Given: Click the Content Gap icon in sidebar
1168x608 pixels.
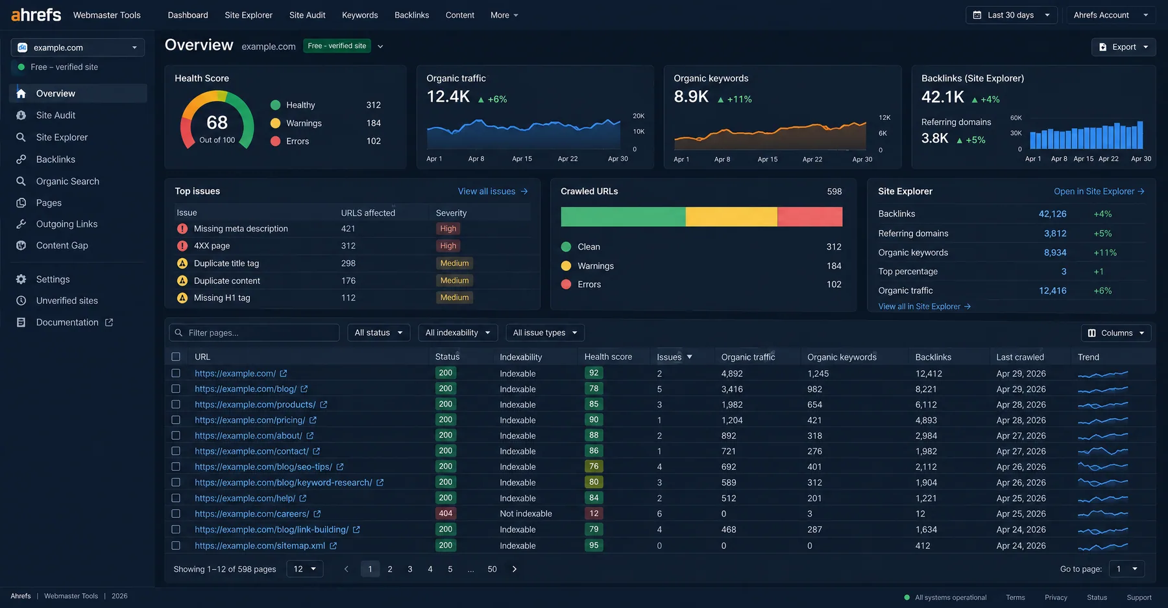Looking at the screenshot, I should pyautogui.click(x=21, y=246).
